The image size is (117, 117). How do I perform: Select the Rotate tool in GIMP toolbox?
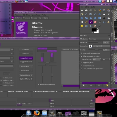pyautogui.click(x=82, y=18)
